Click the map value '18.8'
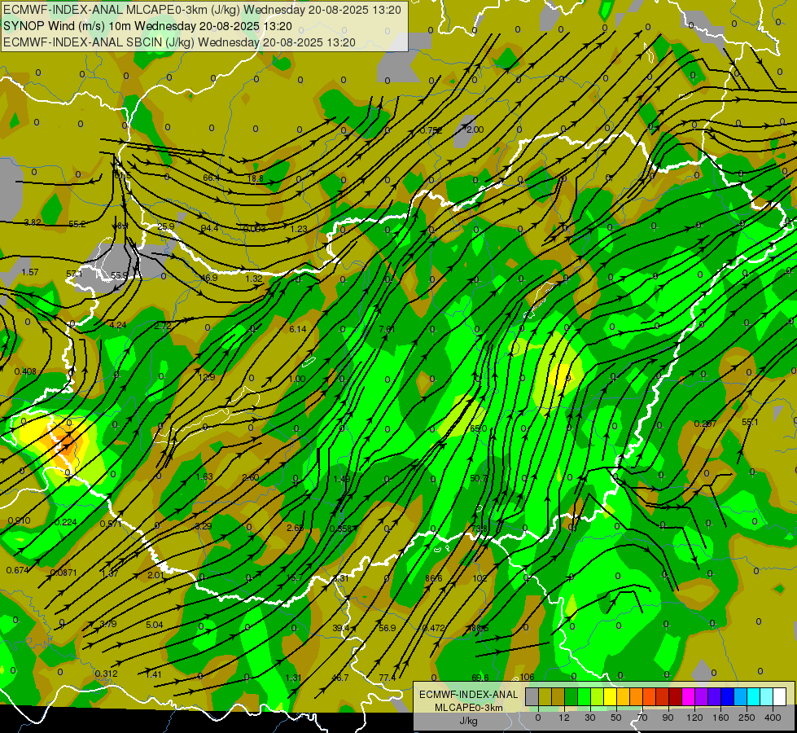Viewport: 797px width, 733px height. tap(256, 178)
